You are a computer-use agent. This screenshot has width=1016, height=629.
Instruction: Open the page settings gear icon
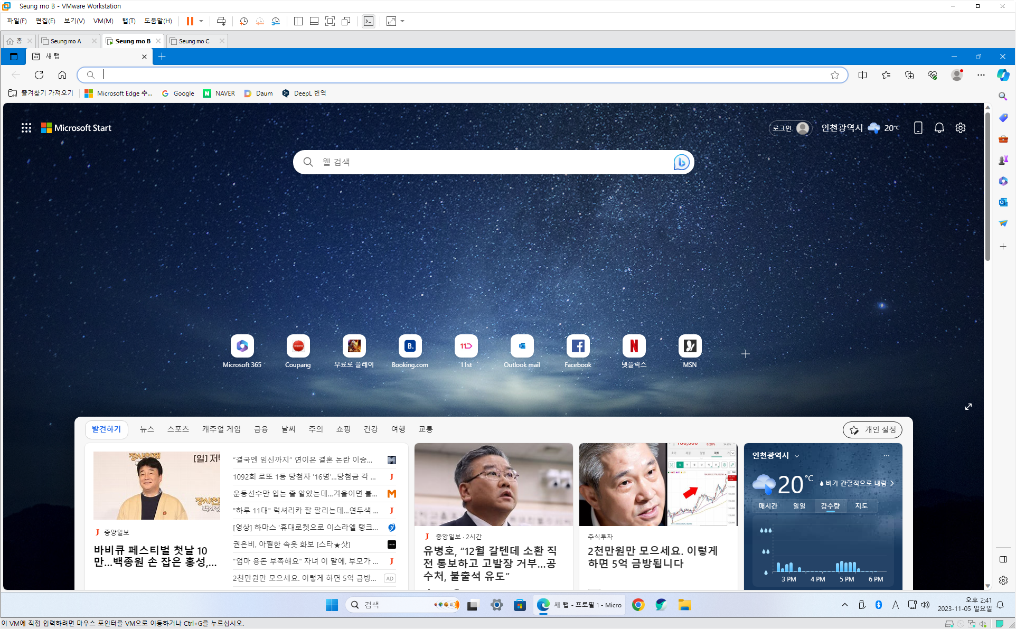pos(960,128)
